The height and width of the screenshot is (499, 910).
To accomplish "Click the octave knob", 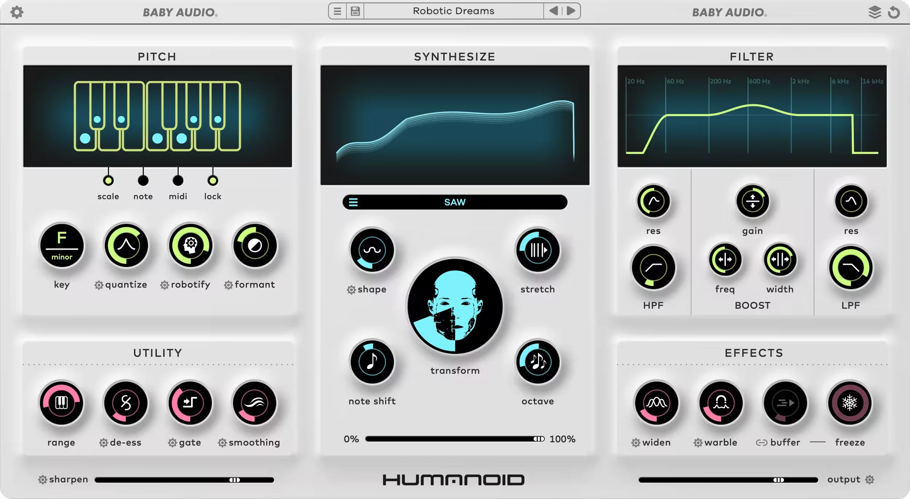I will point(538,362).
